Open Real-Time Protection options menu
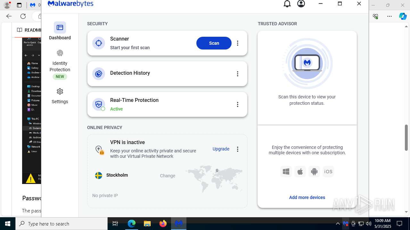The image size is (410, 230). click(238, 104)
